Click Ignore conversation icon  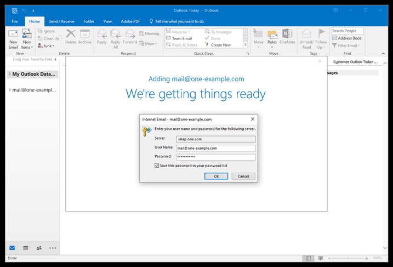pyautogui.click(x=47, y=31)
